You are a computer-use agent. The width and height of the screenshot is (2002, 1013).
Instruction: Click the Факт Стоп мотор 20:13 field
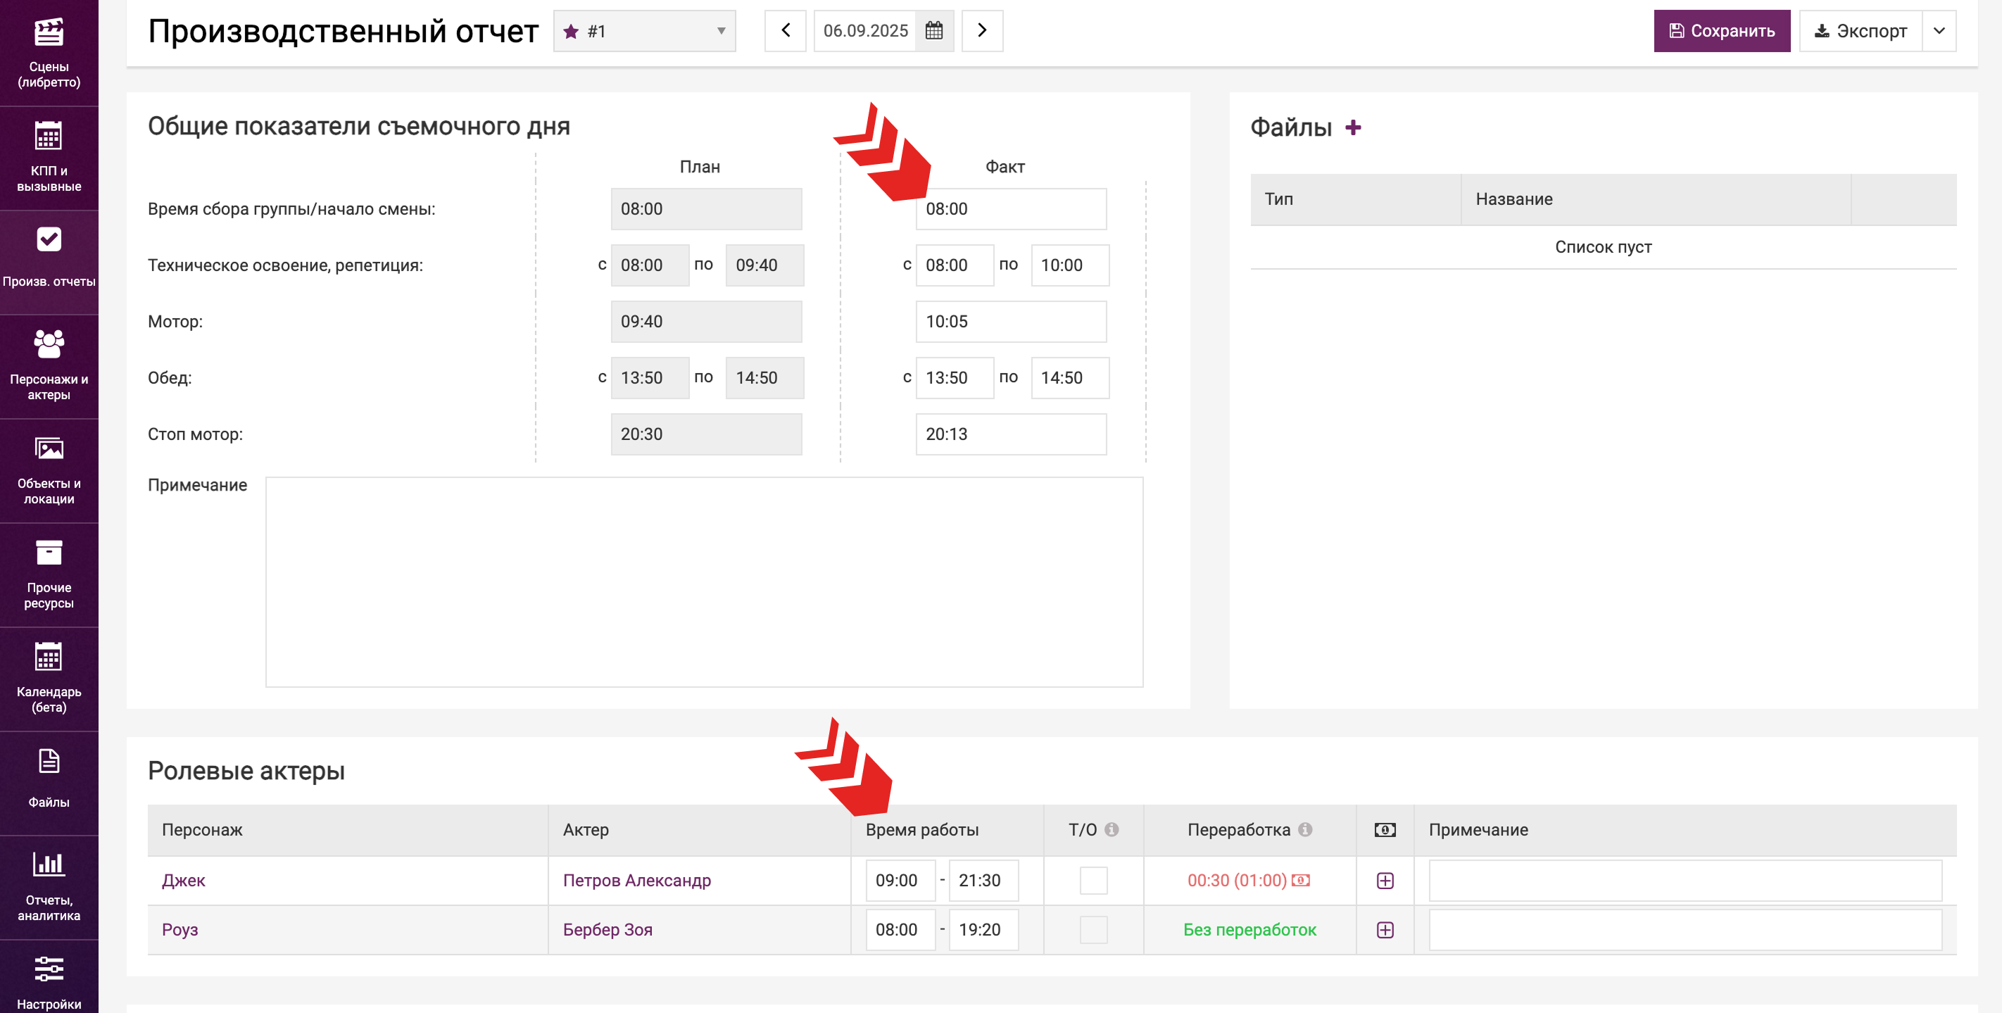(x=1011, y=434)
